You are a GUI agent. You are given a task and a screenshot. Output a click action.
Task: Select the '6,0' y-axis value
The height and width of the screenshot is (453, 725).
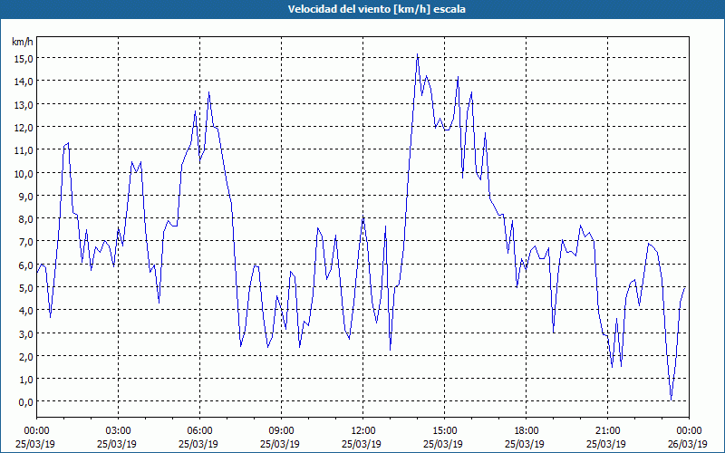coord(27,265)
